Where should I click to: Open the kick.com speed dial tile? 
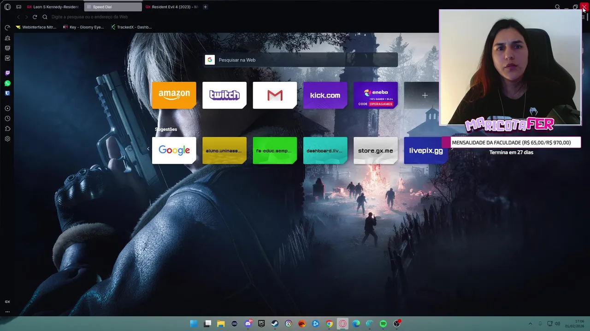click(x=325, y=95)
